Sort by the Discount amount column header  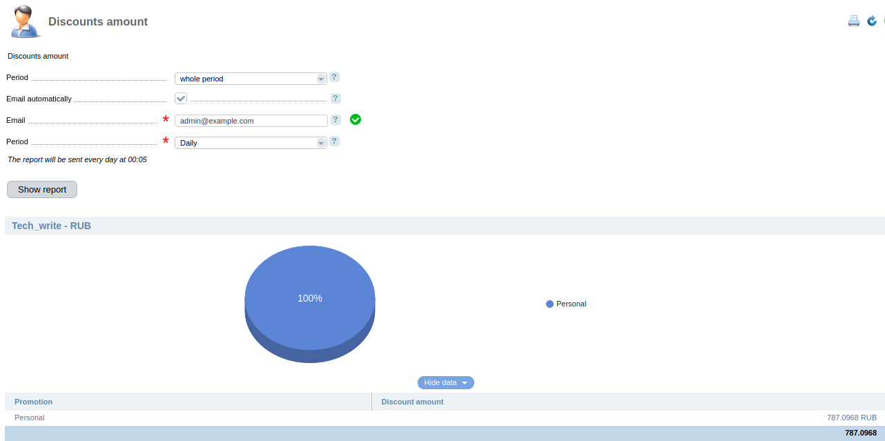pos(628,402)
